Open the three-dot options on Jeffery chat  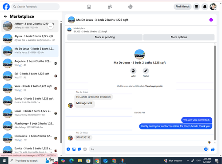[x=51, y=26]
